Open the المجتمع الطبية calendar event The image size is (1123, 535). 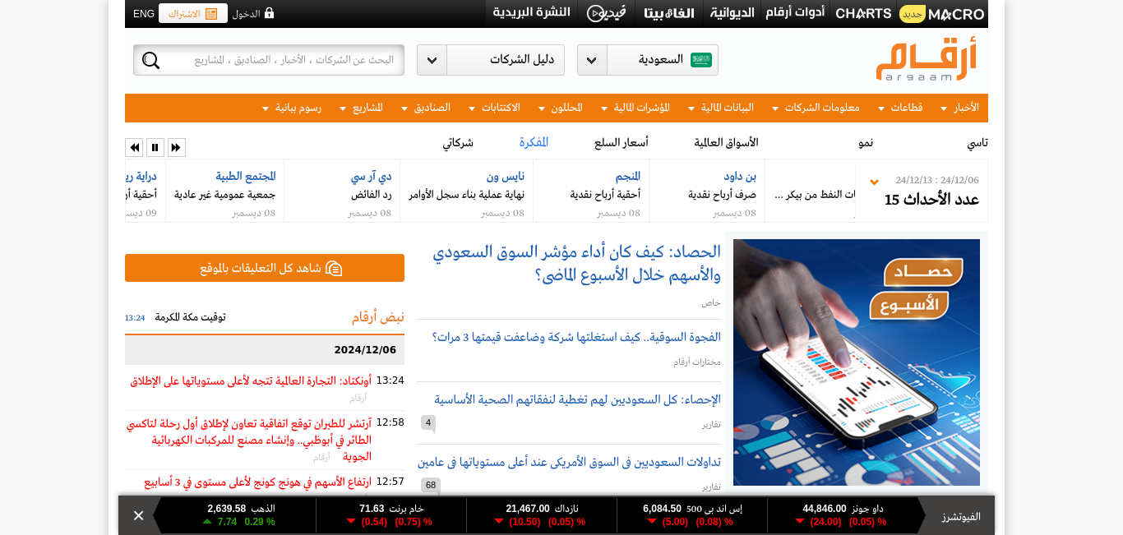tap(246, 176)
